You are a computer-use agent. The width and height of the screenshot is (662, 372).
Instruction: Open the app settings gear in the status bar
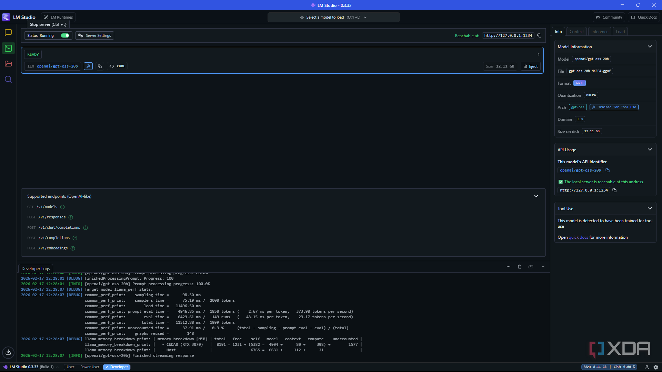pos(656,367)
